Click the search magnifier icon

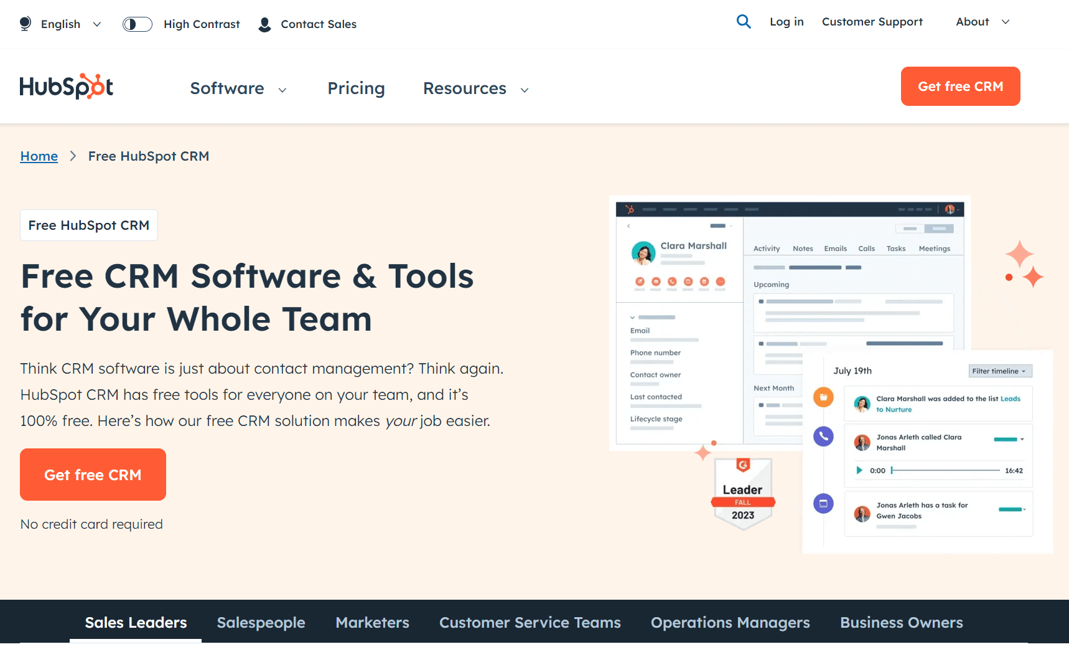pos(744,22)
